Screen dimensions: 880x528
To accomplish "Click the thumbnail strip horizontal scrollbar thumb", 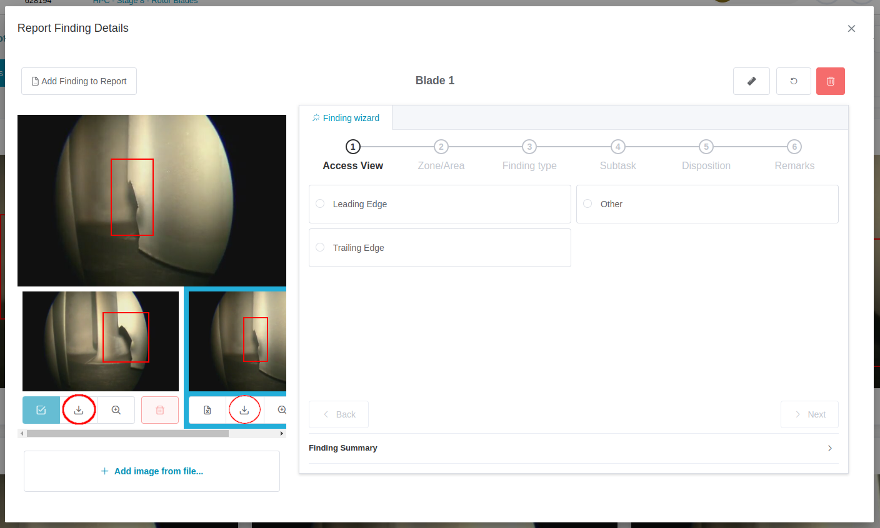I will point(127,433).
